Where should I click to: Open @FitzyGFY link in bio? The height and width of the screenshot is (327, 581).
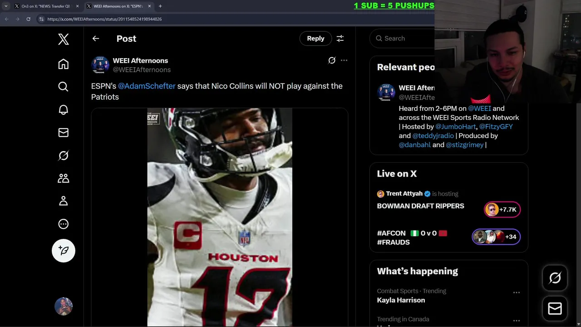point(496,127)
